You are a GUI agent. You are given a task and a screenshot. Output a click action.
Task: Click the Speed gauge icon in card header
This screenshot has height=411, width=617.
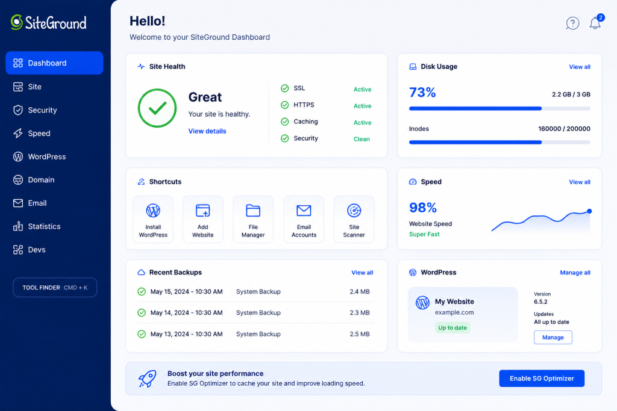(x=413, y=182)
